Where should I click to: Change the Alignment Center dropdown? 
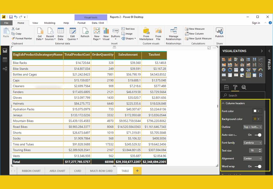point(252,159)
